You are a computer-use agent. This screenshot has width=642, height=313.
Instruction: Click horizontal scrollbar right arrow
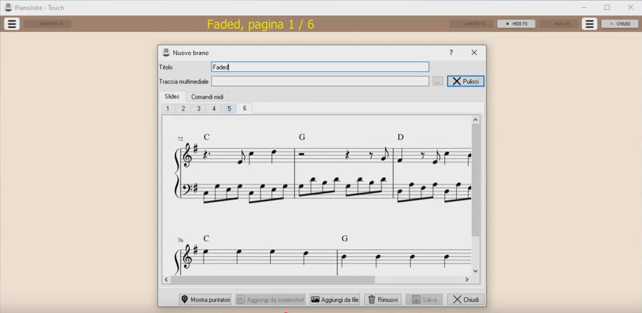coord(467,279)
